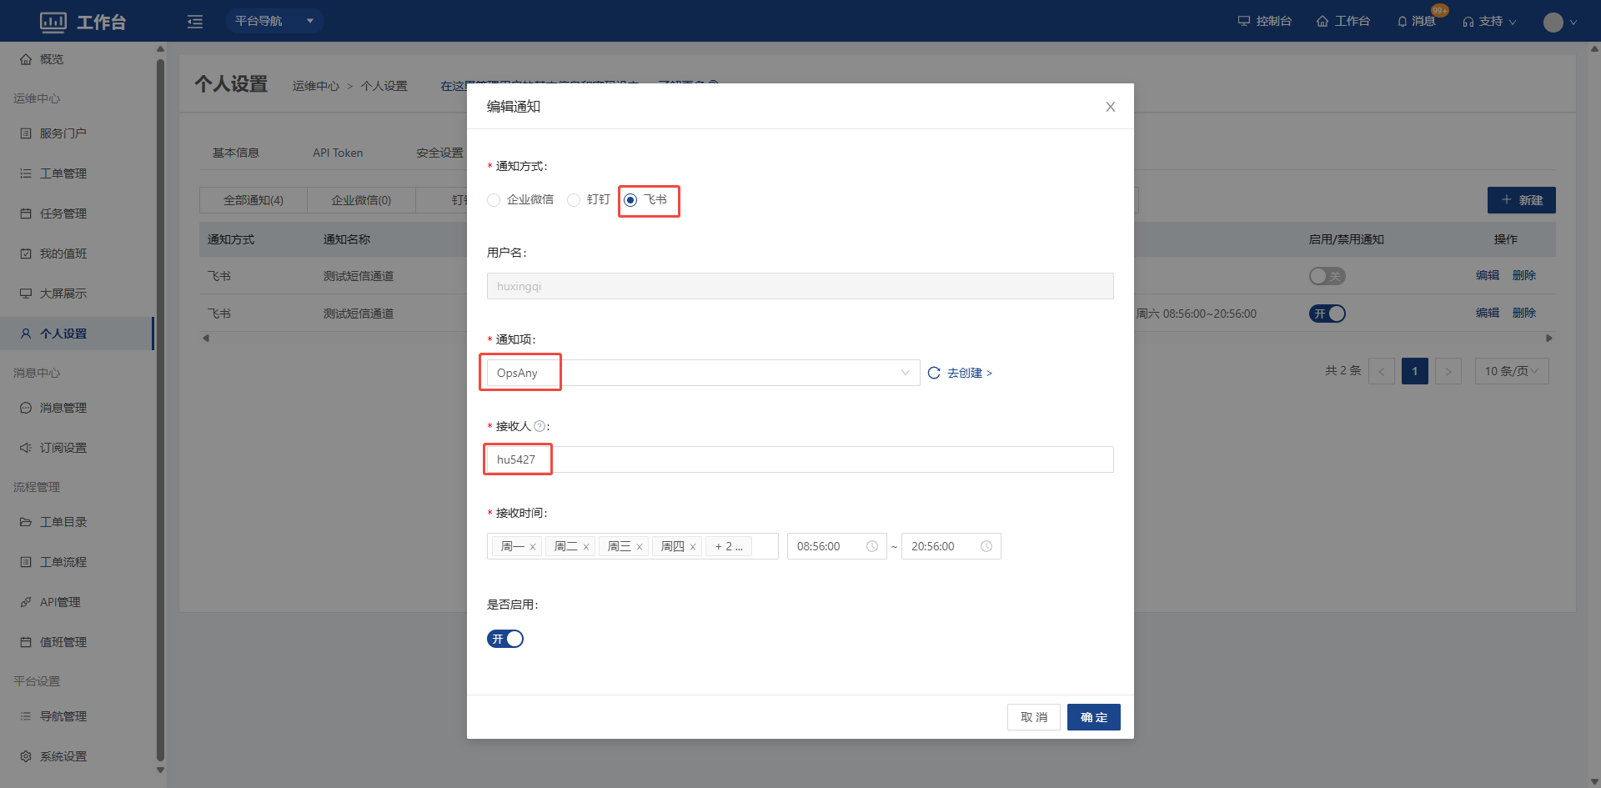Select the 钉钉 notification radio button
Viewport: 1601px width, 788px height.
574,200
